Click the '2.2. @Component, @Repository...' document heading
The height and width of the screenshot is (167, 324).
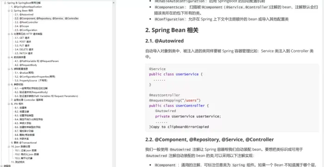point(210,140)
